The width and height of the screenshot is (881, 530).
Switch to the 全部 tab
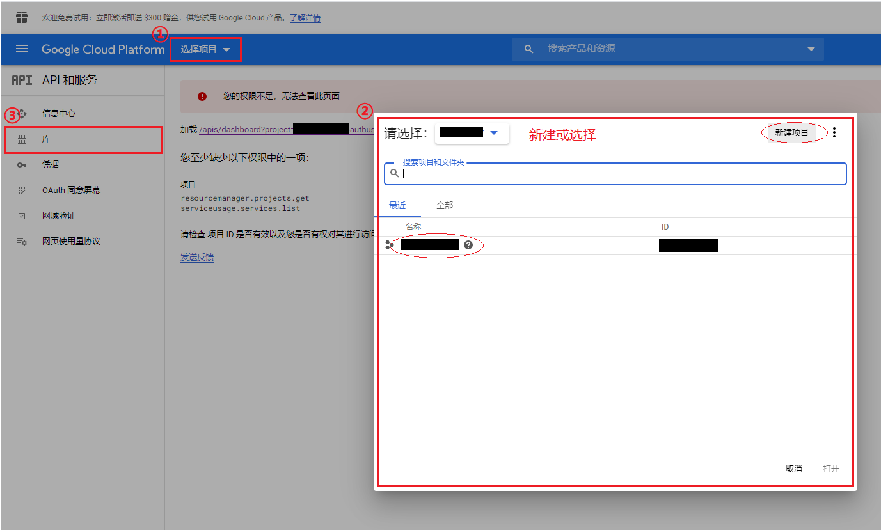(445, 205)
